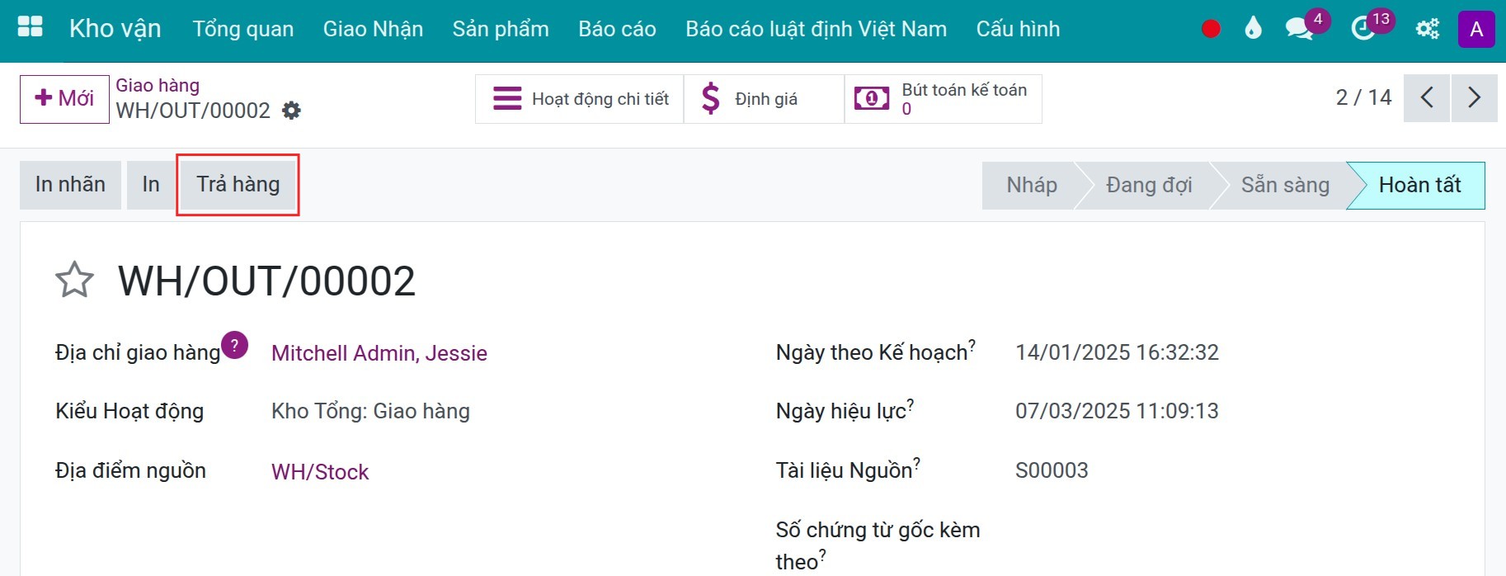Click the Kho vận app title

tap(115, 29)
